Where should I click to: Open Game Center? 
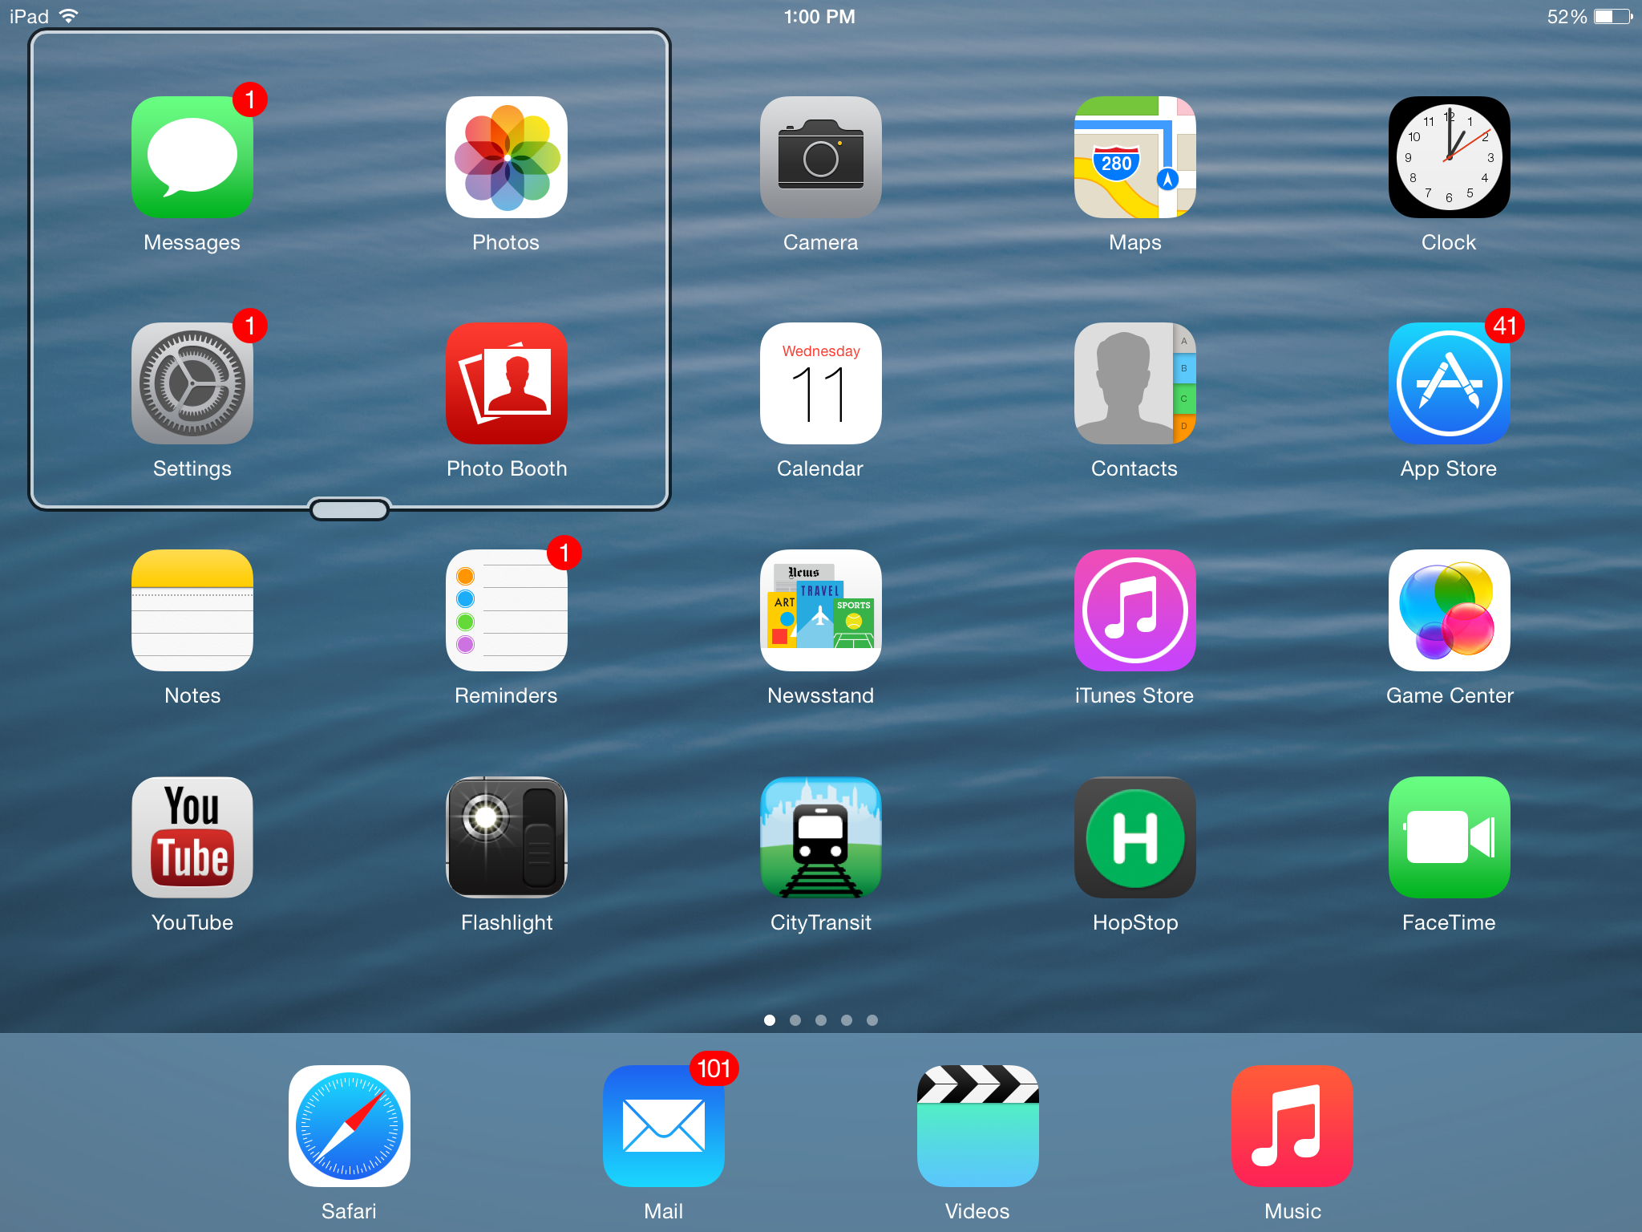coord(1448,611)
